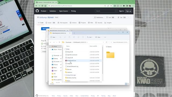Viewport: 172px width, 97px height.
Task: Click BLHeli repository name link
Action: (x=51, y=17)
